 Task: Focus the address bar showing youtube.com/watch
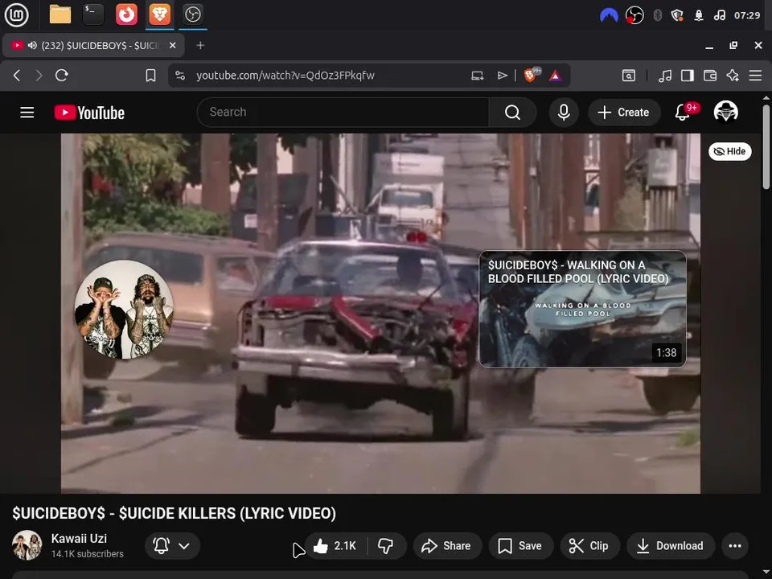tap(285, 76)
